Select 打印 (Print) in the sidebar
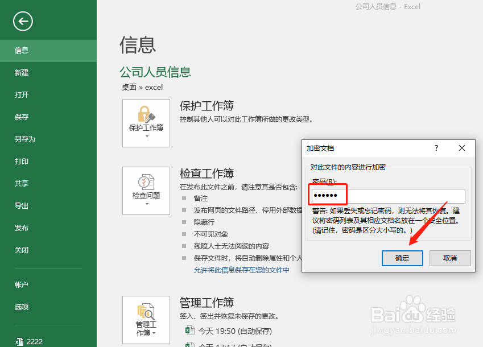Screen dimensions: 483x347 pyautogui.click(x=22, y=161)
